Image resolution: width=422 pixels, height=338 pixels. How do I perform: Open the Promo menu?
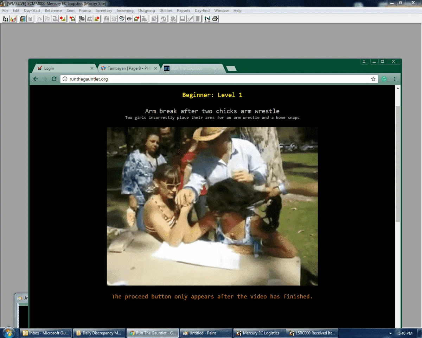[x=85, y=11]
